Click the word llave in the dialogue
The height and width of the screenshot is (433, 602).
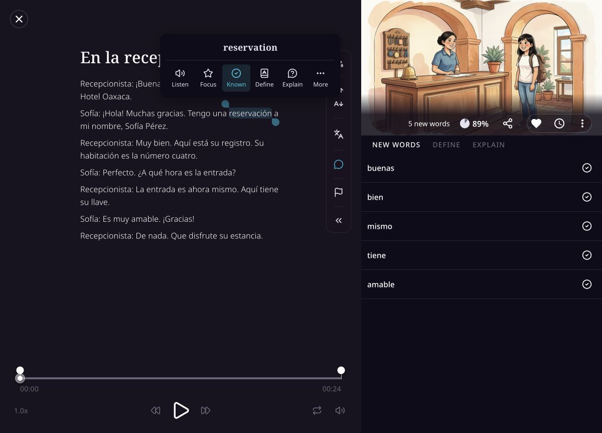[x=99, y=202]
